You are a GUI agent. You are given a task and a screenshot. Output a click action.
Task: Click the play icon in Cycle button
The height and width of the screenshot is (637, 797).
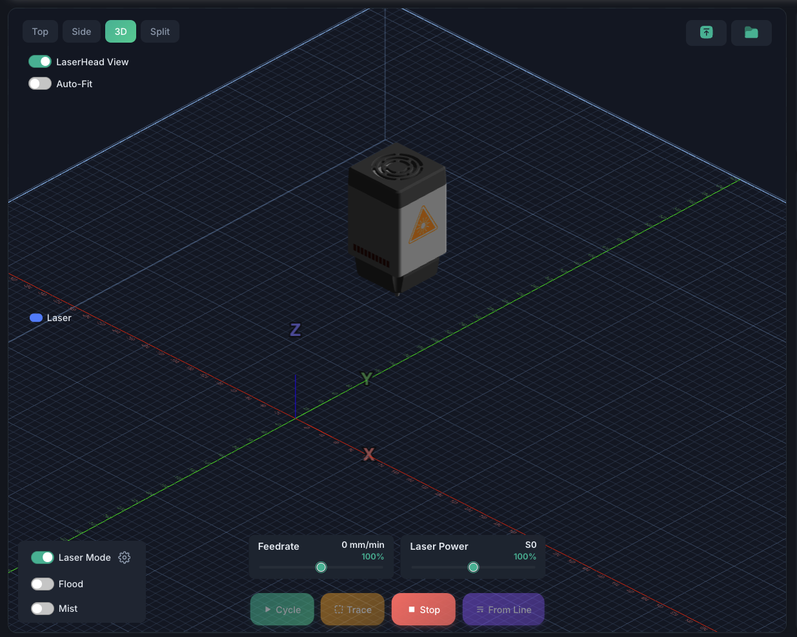pos(268,609)
